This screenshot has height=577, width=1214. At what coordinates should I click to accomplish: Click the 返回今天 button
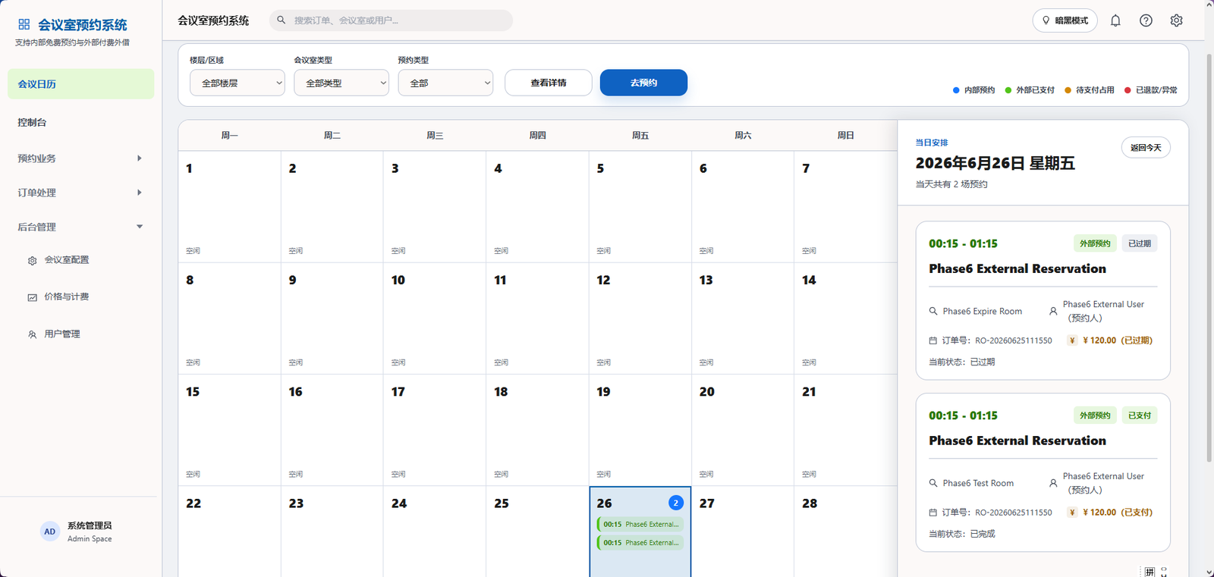pos(1146,148)
